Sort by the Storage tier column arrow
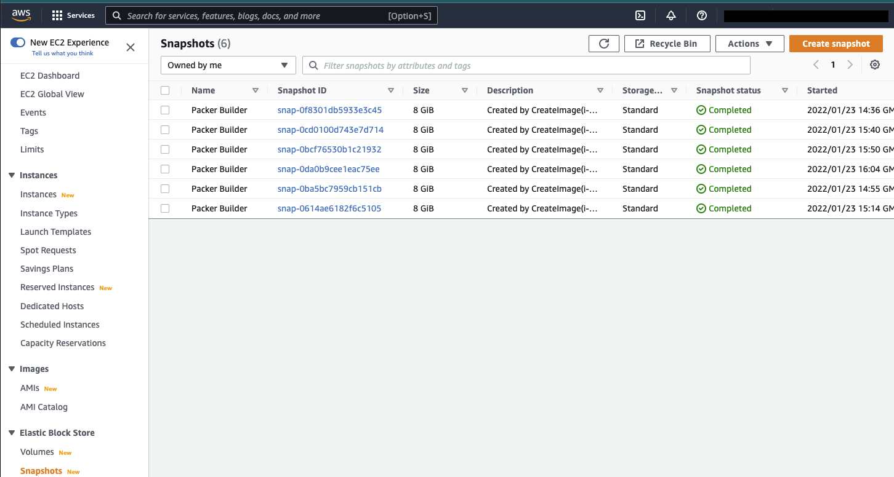This screenshot has width=894, height=477. [674, 90]
